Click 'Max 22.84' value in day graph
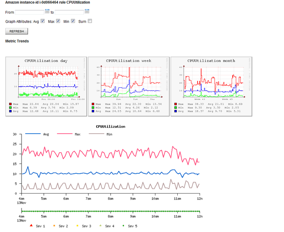 pos(30,104)
